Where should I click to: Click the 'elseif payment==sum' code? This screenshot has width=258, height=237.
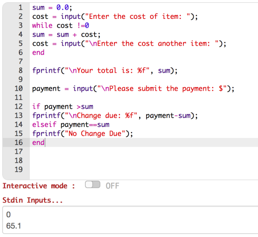[71, 125]
